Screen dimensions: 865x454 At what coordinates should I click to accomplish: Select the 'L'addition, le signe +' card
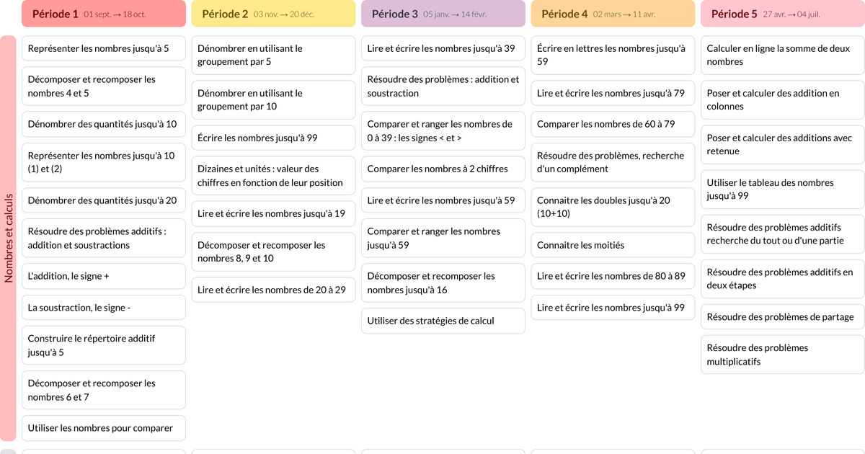(104, 276)
